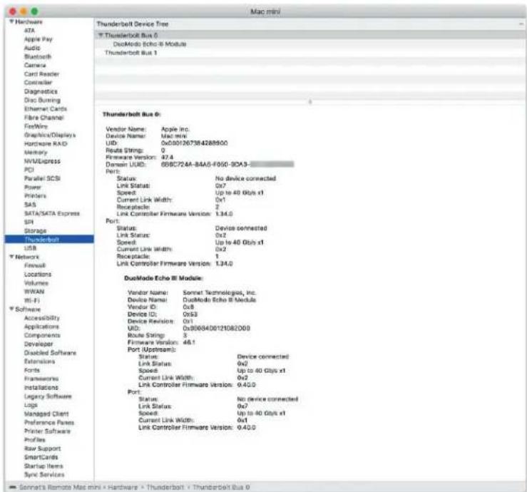Open Card Reader entry
Screen dimensions: 527x492
(x=41, y=74)
